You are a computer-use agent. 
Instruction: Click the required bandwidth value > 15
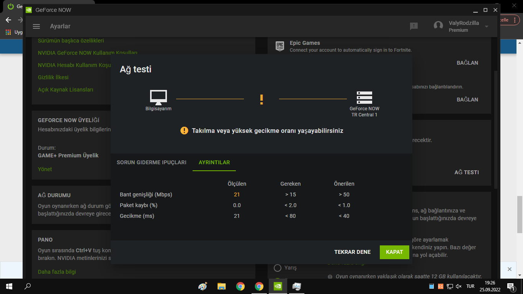291,194
